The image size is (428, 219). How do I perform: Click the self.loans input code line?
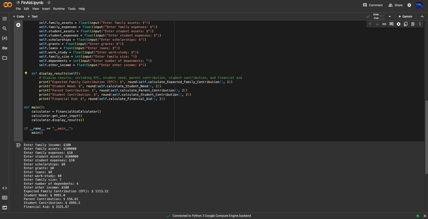pos(80,48)
